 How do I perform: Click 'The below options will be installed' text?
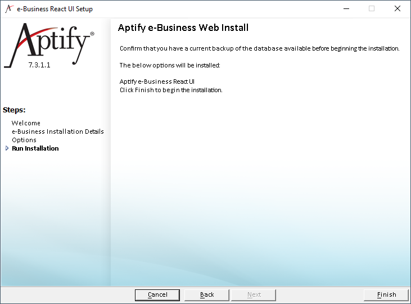click(x=170, y=65)
